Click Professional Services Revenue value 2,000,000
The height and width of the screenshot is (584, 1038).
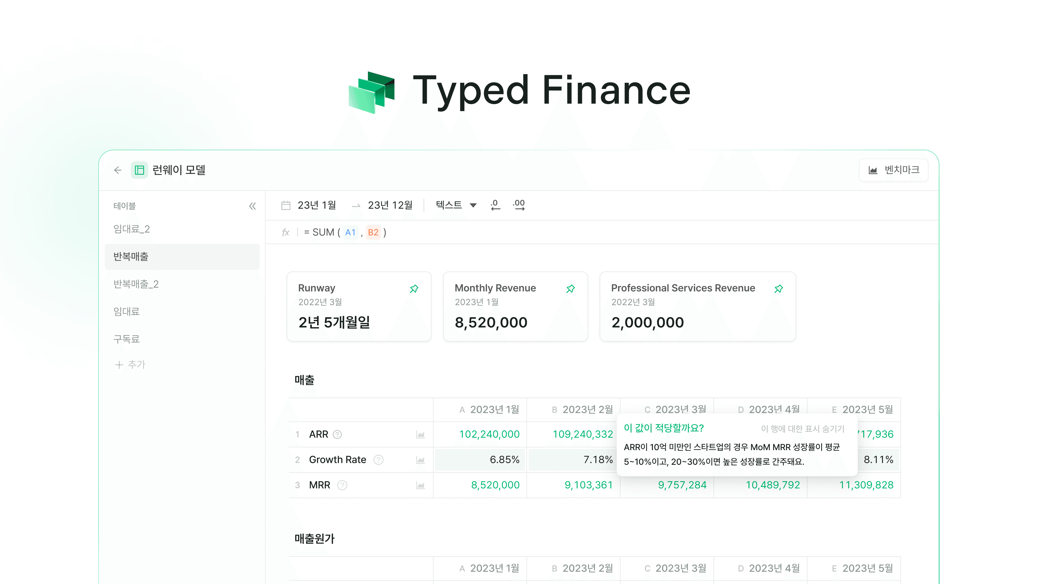pyautogui.click(x=648, y=323)
